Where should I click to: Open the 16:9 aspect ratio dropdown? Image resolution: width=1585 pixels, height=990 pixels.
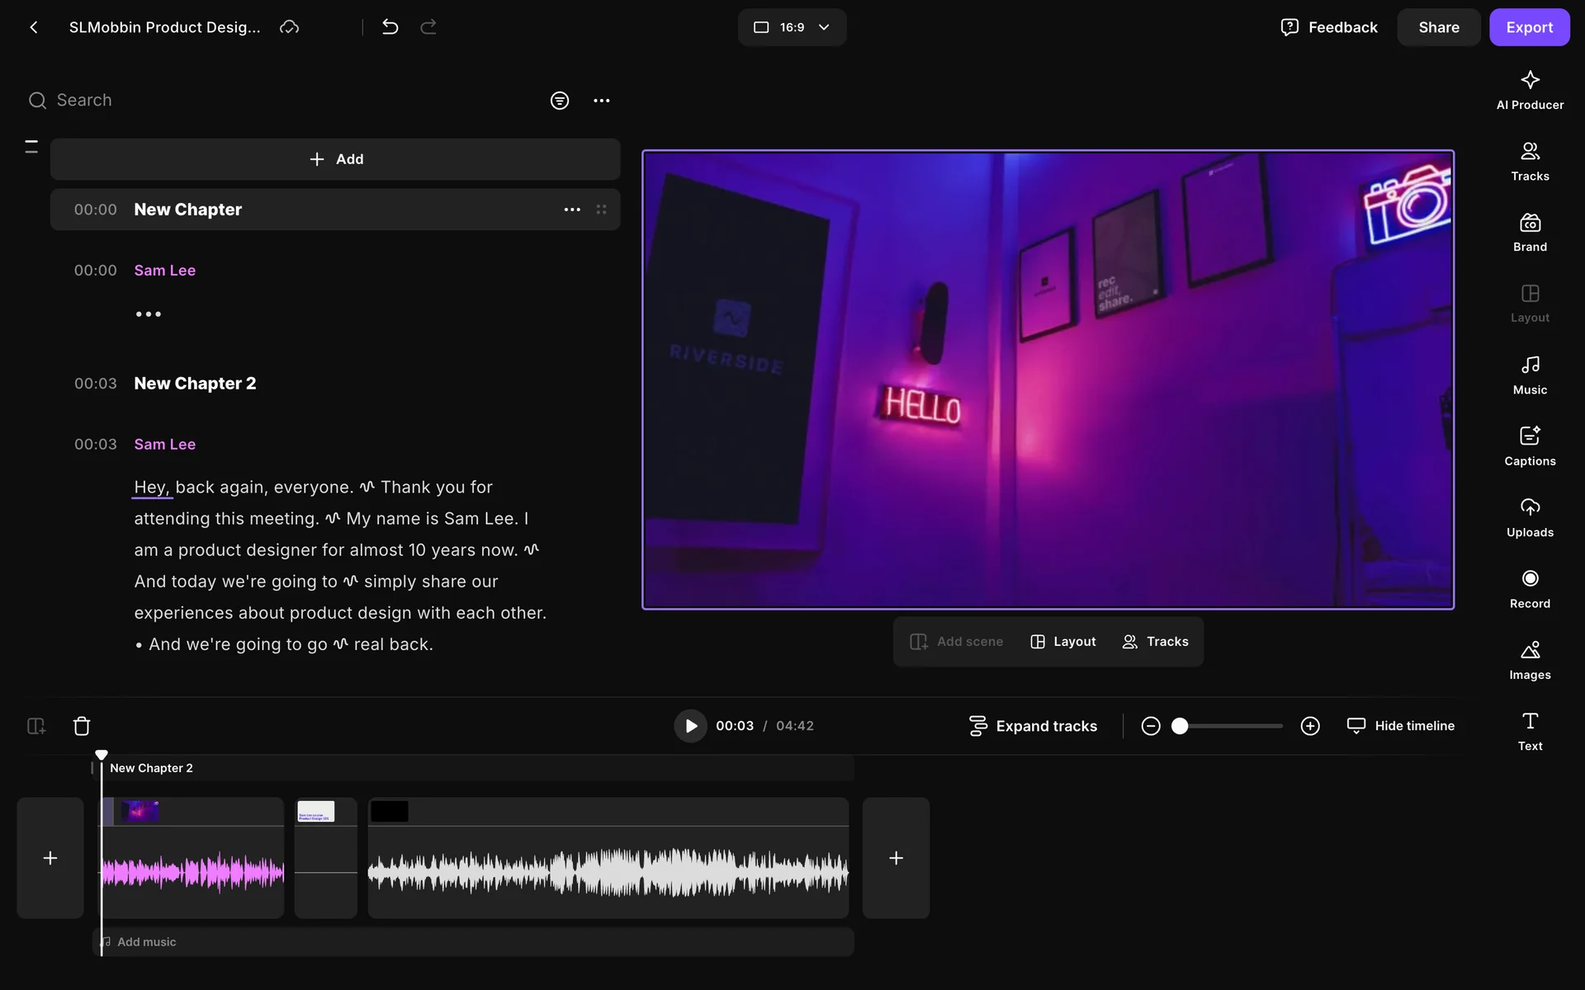click(792, 27)
